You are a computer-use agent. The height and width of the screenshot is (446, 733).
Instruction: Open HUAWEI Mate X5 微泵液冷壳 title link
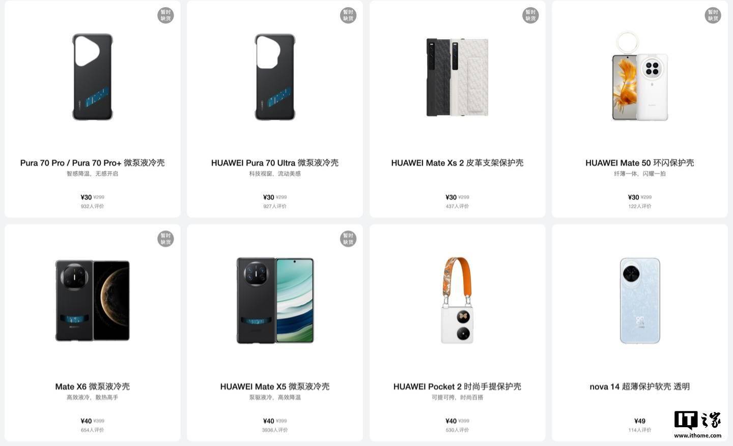pyautogui.click(x=275, y=387)
